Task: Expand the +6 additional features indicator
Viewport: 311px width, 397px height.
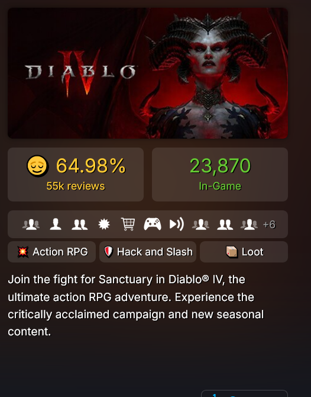Action: pyautogui.click(x=269, y=225)
